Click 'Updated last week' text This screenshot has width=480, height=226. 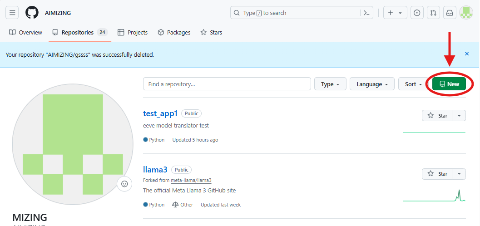click(x=221, y=205)
